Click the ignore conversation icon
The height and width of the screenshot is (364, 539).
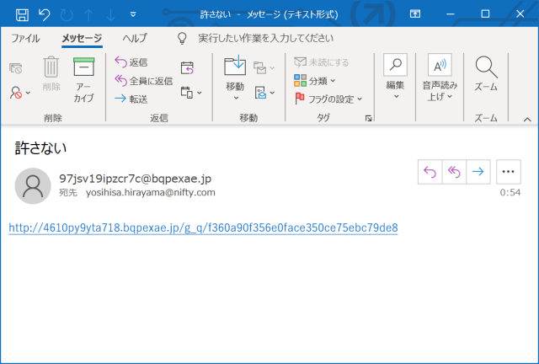click(x=15, y=68)
